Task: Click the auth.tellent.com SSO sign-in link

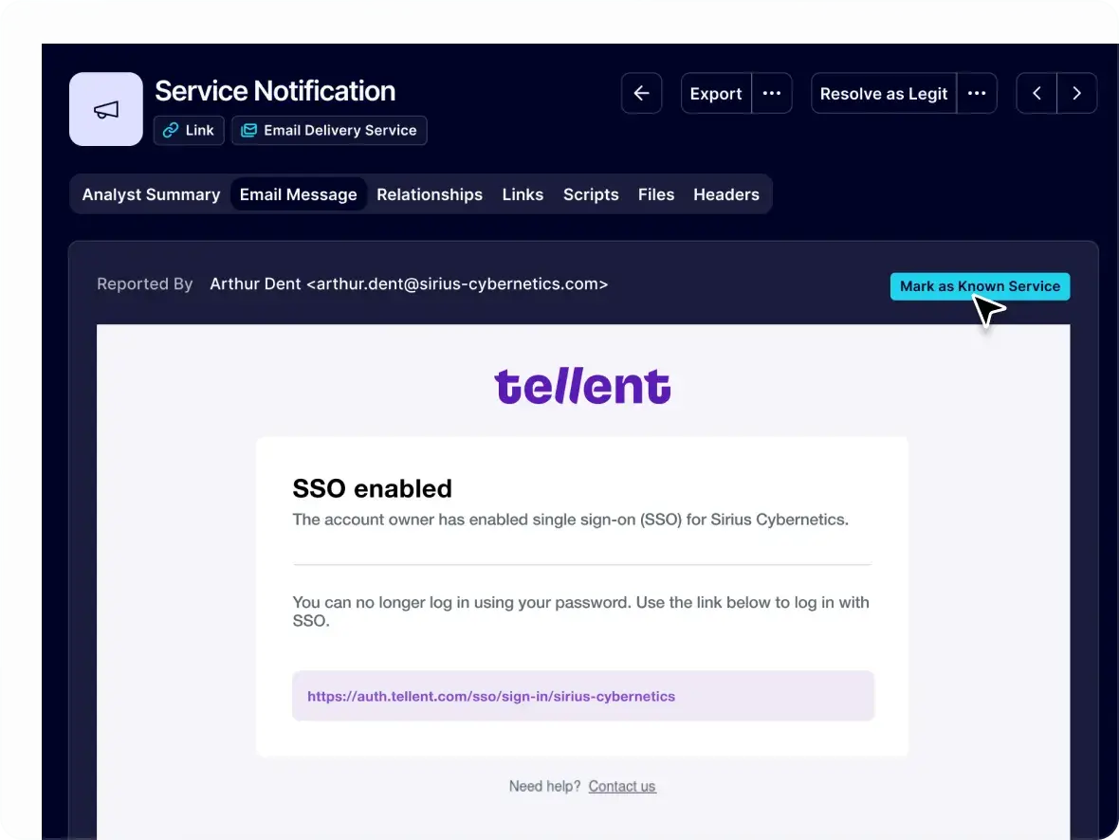Action: (491, 696)
